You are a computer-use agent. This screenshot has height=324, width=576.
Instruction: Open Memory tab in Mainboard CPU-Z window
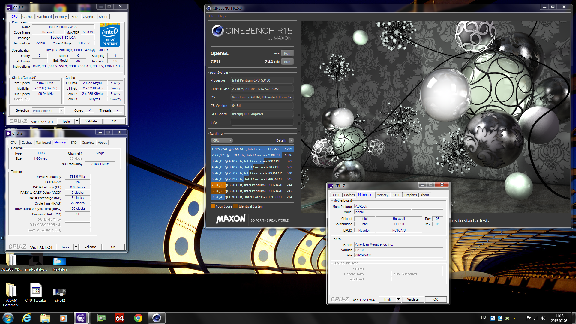[x=382, y=195]
